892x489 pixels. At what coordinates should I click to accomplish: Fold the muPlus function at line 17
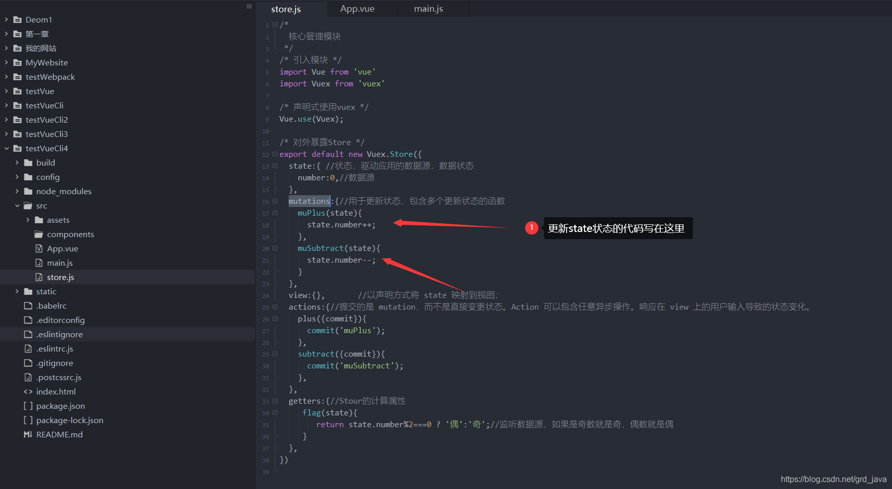pos(275,213)
